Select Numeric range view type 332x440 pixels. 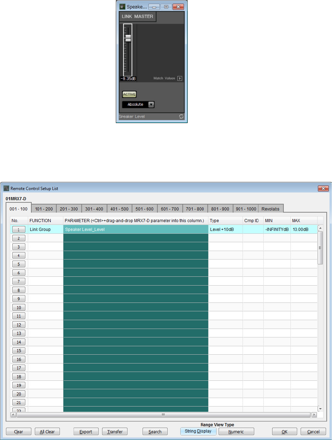(x=236, y=432)
